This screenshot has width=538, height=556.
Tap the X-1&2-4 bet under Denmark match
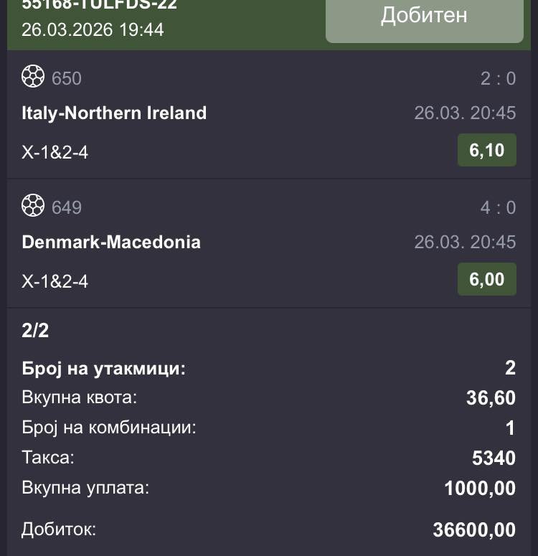[55, 281]
